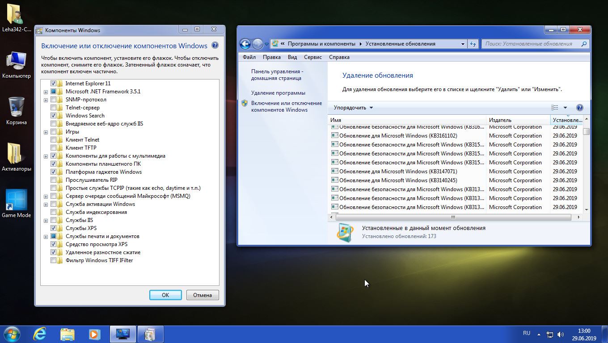Click the view mode icon in toolbar
The image size is (608, 343).
point(555,108)
